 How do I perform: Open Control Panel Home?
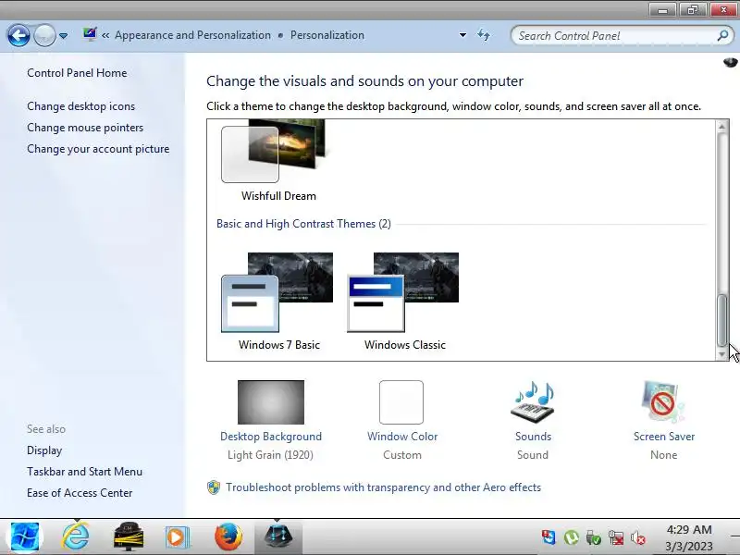click(x=77, y=73)
